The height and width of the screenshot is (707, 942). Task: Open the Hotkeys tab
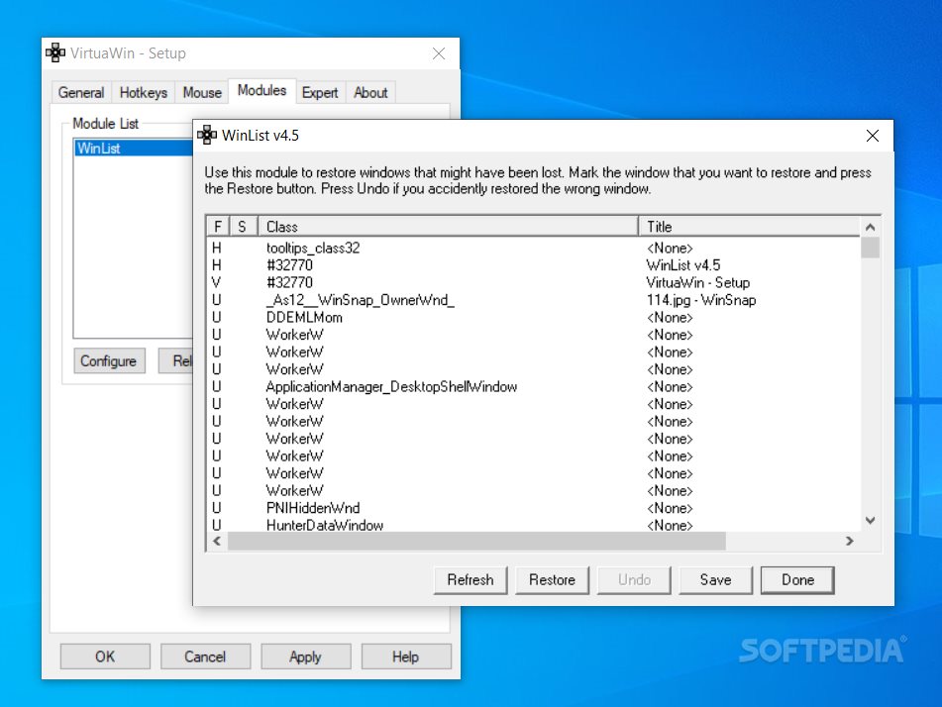pyautogui.click(x=143, y=92)
